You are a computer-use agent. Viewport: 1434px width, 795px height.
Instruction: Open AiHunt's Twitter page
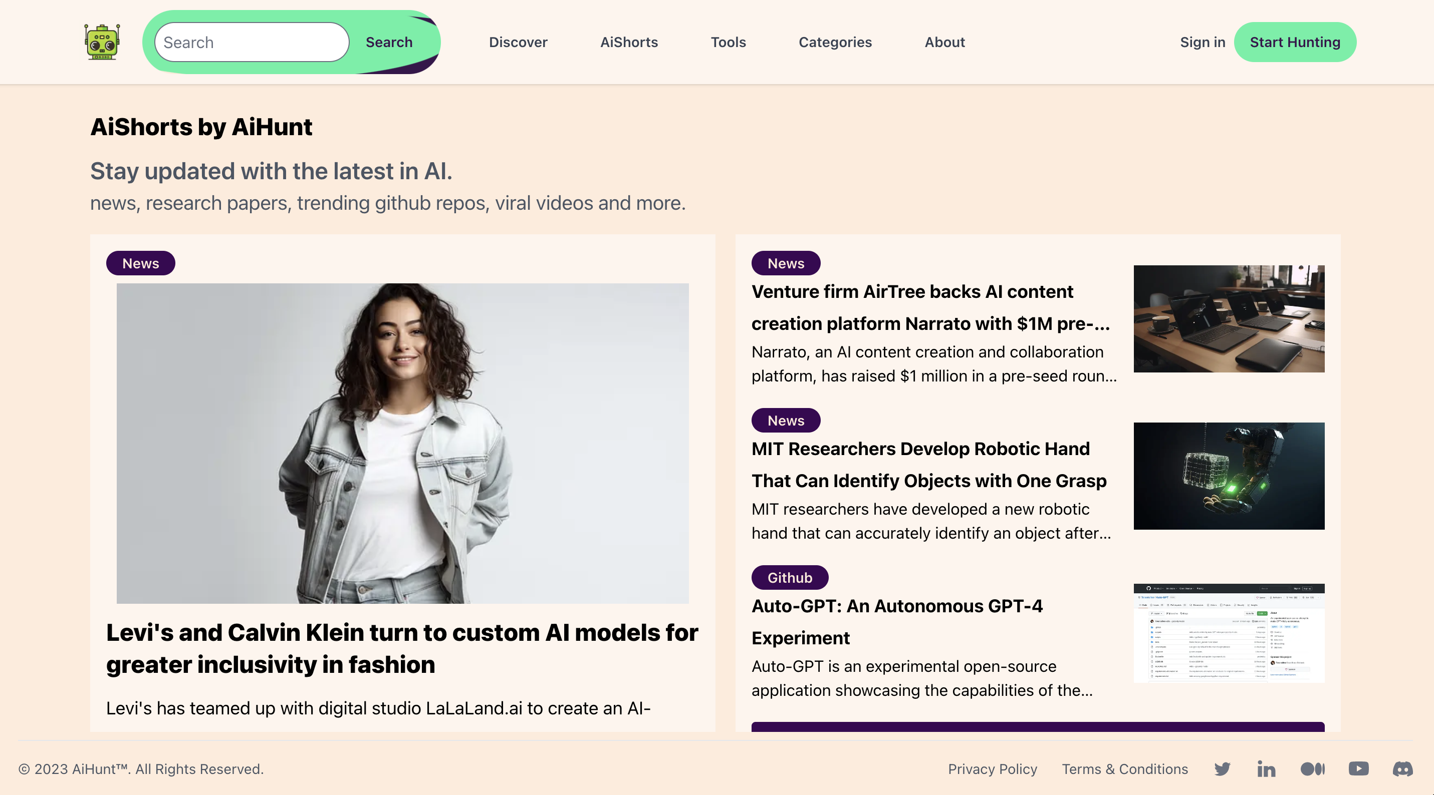tap(1223, 769)
